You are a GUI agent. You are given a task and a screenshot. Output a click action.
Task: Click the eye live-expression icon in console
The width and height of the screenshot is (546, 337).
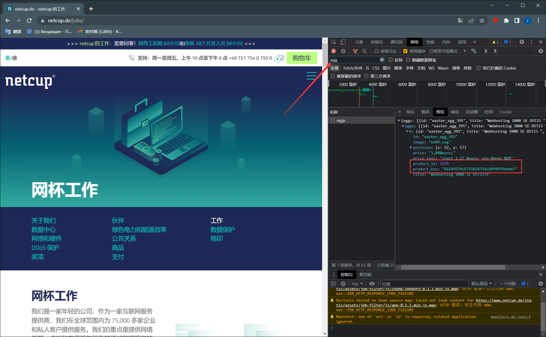tap(372, 284)
